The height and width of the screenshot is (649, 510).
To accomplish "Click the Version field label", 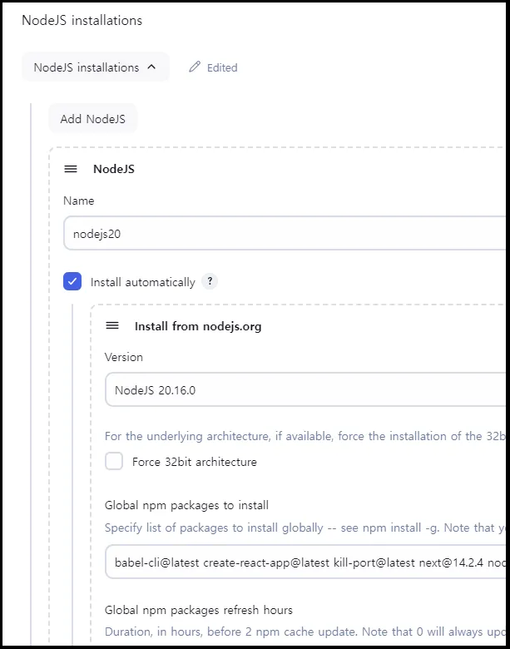I will (124, 357).
